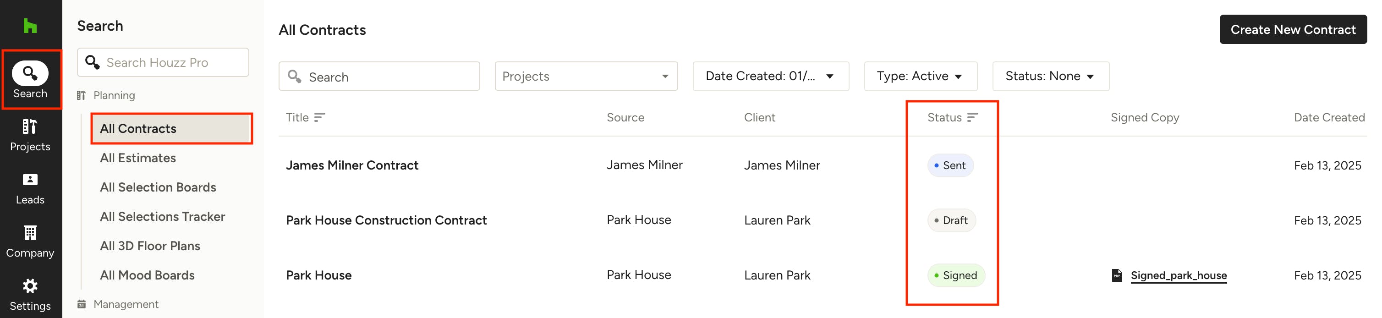Click PDF icon beside Signed_park_house
Viewport: 1382px width, 318px height.
pos(1116,275)
